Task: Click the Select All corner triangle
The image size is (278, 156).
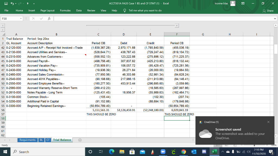Action: pos(3,34)
